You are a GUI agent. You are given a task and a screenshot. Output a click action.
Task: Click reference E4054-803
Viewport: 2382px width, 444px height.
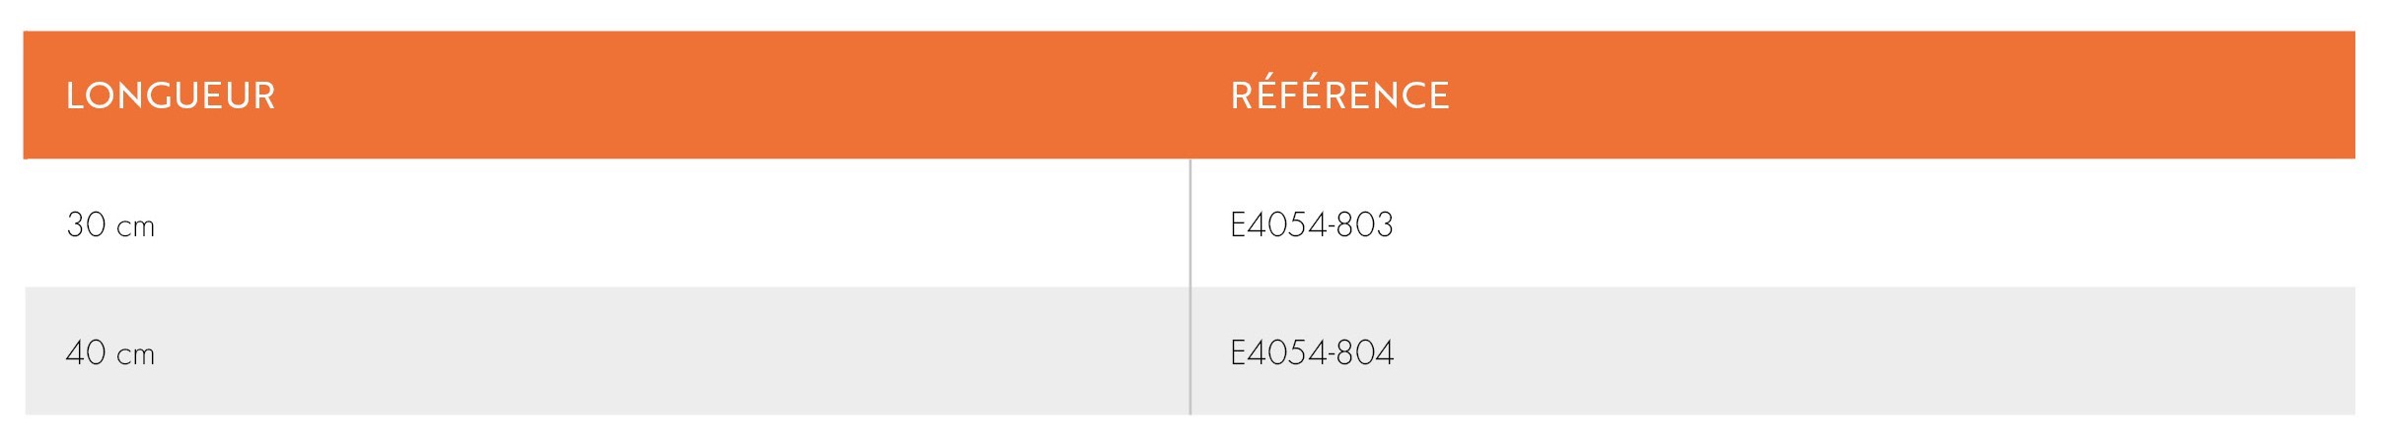coord(1311,225)
